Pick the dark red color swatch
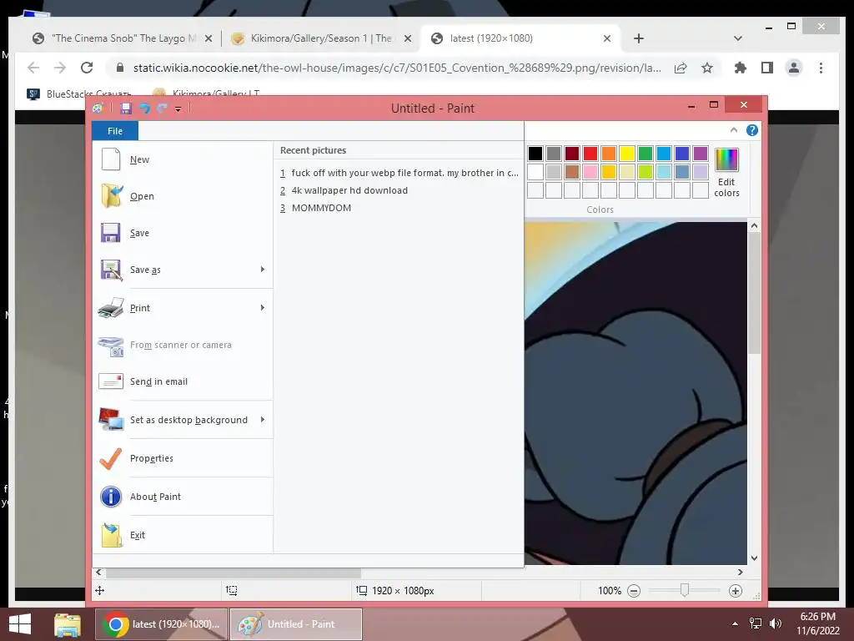 [x=572, y=154]
